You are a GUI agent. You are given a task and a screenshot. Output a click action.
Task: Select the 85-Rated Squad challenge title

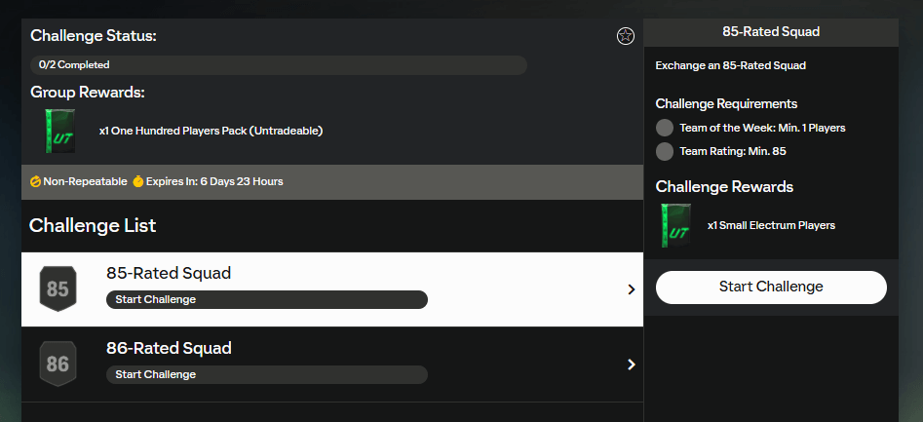coord(169,274)
